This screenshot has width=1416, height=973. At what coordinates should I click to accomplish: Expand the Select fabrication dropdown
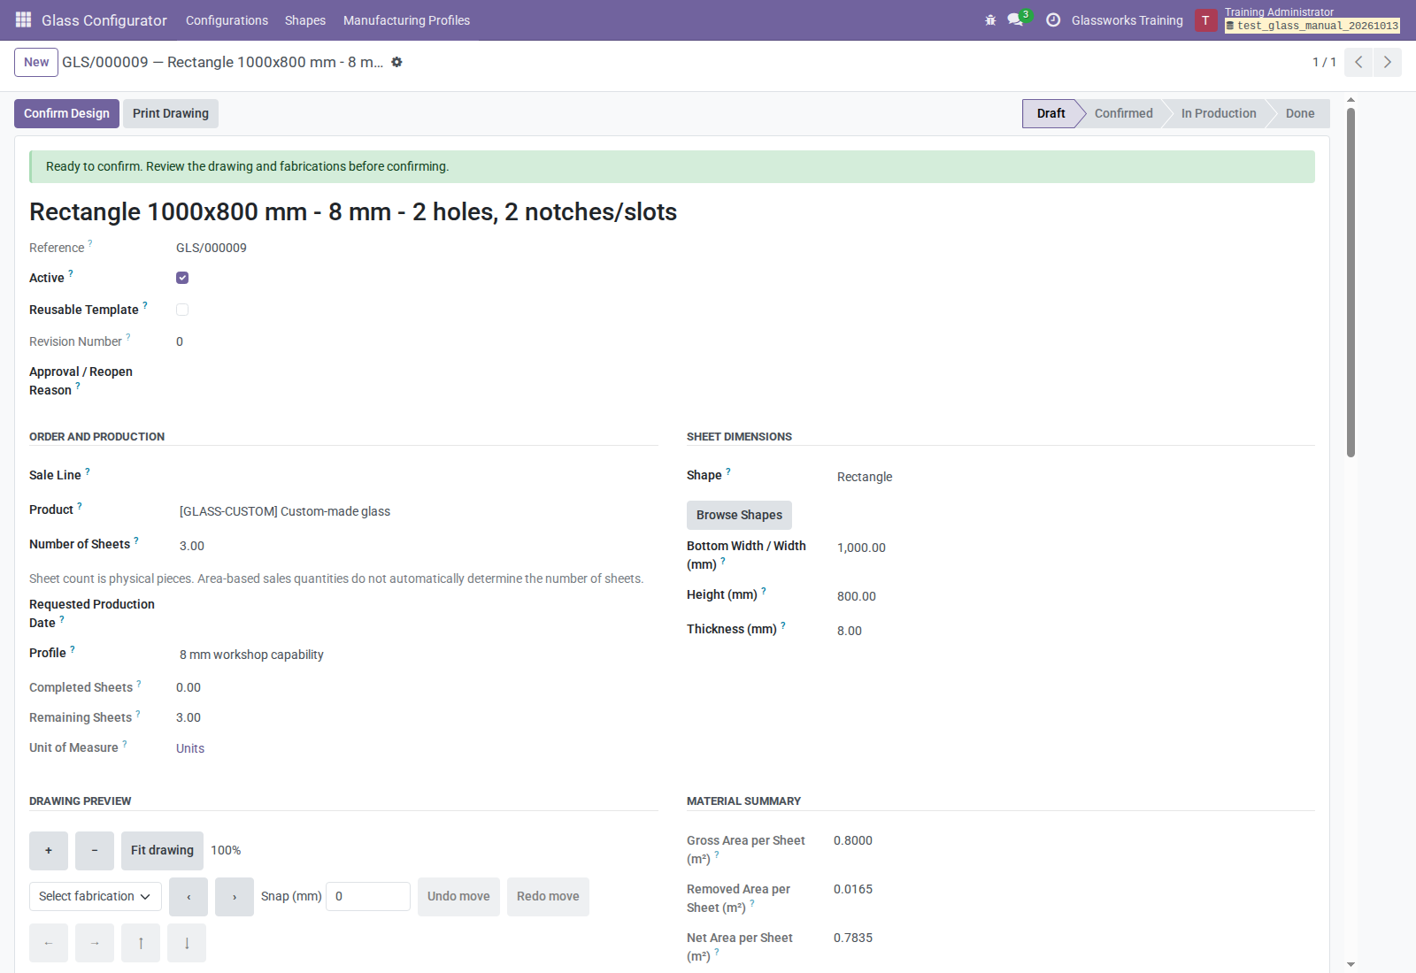[x=96, y=896]
